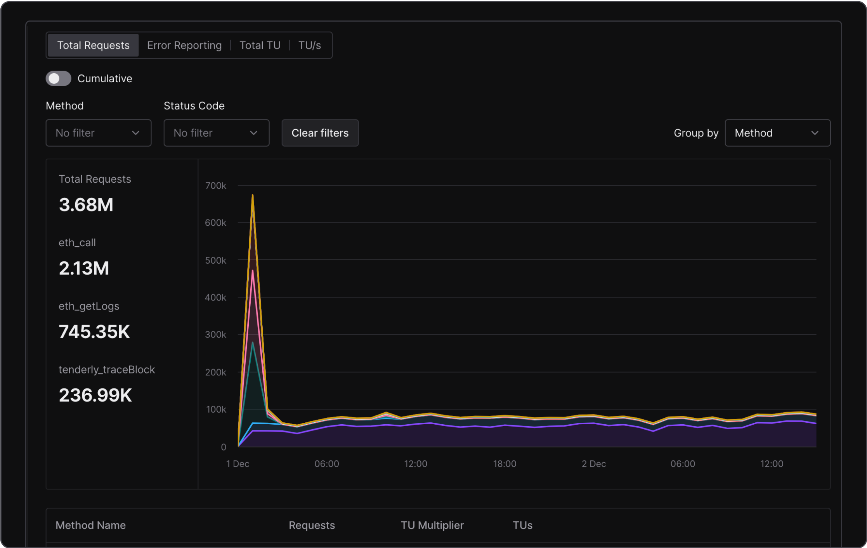Click the Method Name column header
Image resolution: width=867 pixels, height=548 pixels.
pos(90,525)
